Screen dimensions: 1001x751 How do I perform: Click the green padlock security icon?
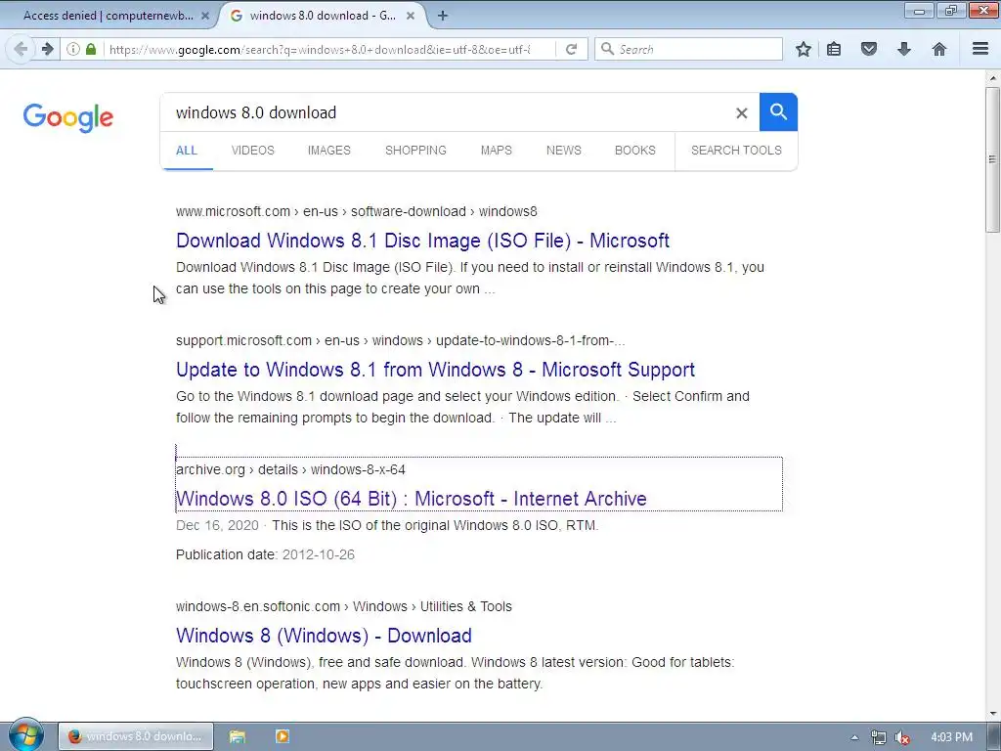[x=91, y=49]
